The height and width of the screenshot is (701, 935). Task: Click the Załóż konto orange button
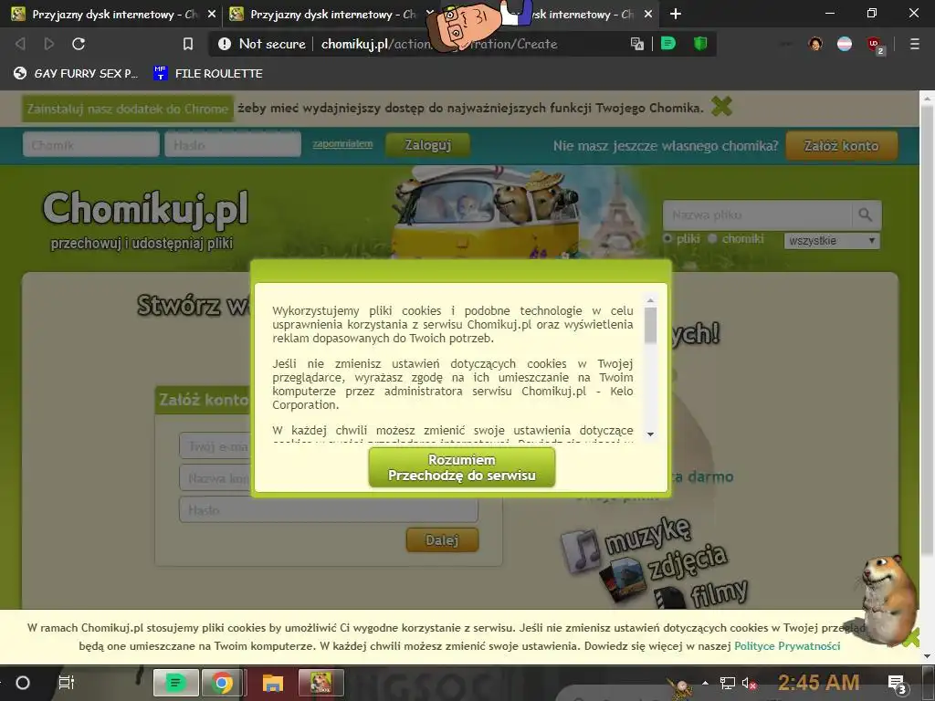coord(841,145)
